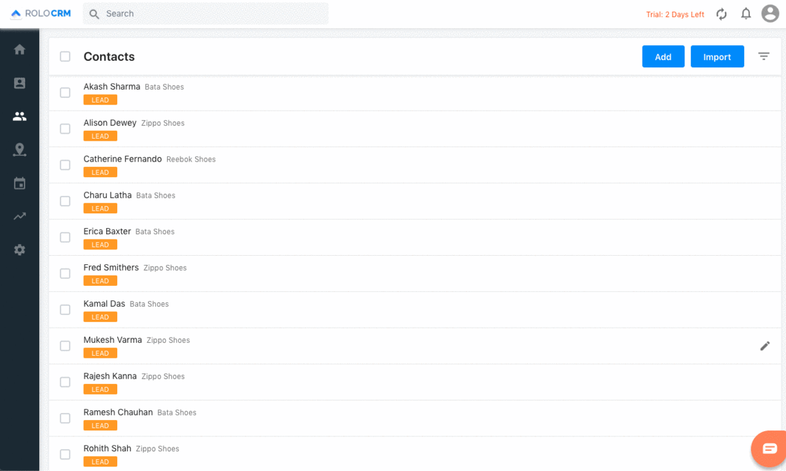Check the Rohith Shah checkbox
Viewport: 786px width, 471px height.
tap(65, 455)
